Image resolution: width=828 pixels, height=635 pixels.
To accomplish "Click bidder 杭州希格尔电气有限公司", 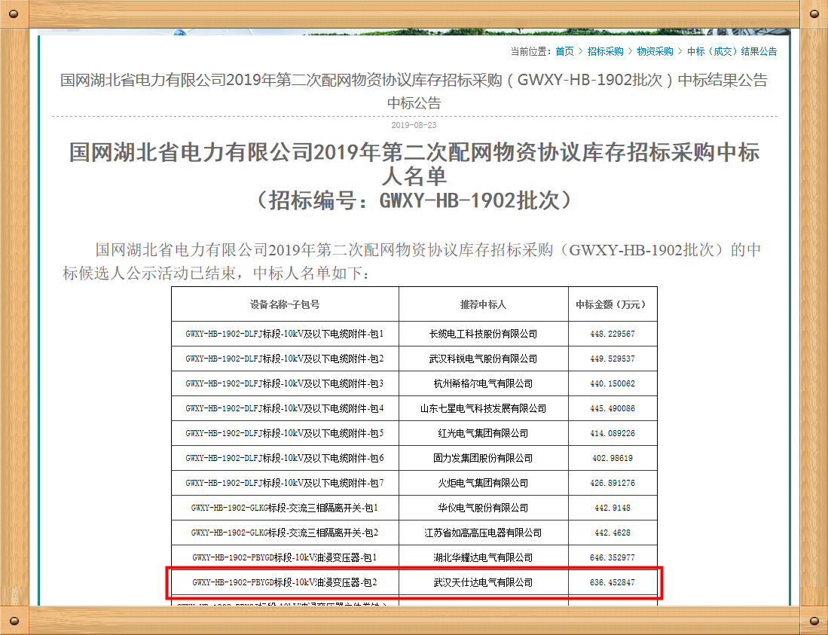I will click(x=483, y=383).
